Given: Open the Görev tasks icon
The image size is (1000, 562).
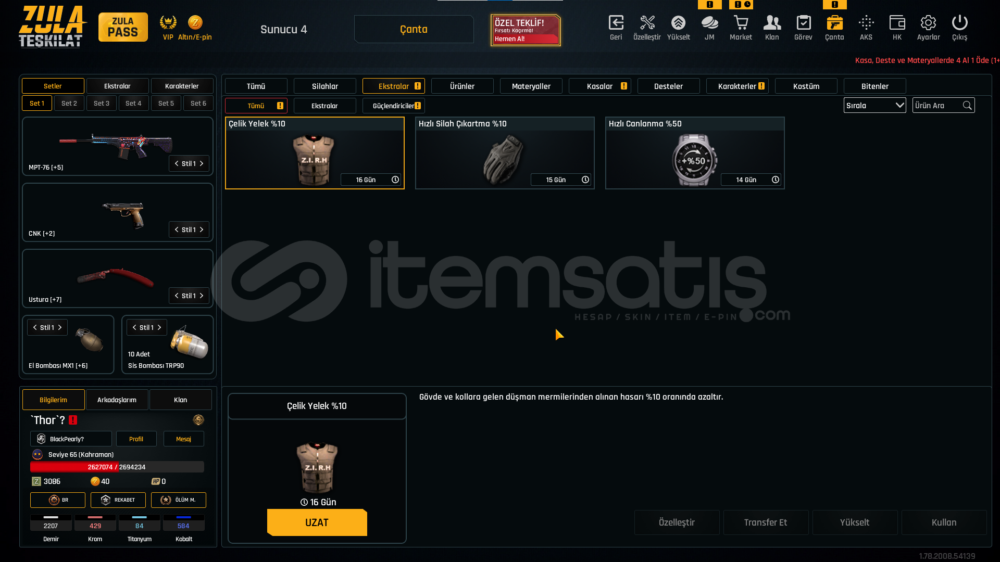Looking at the screenshot, I should [x=803, y=23].
